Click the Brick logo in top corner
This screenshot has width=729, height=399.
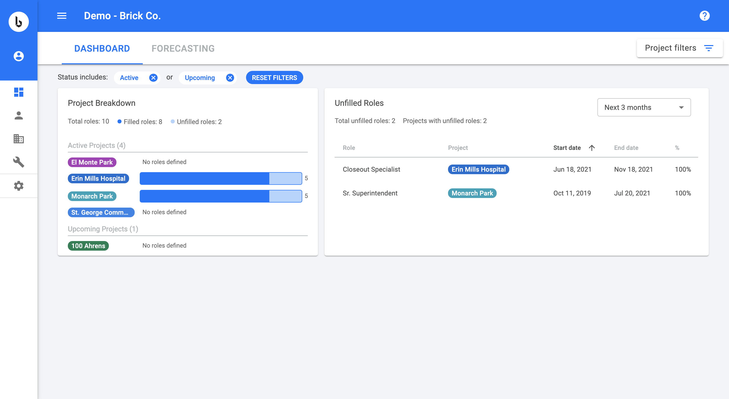(x=19, y=22)
